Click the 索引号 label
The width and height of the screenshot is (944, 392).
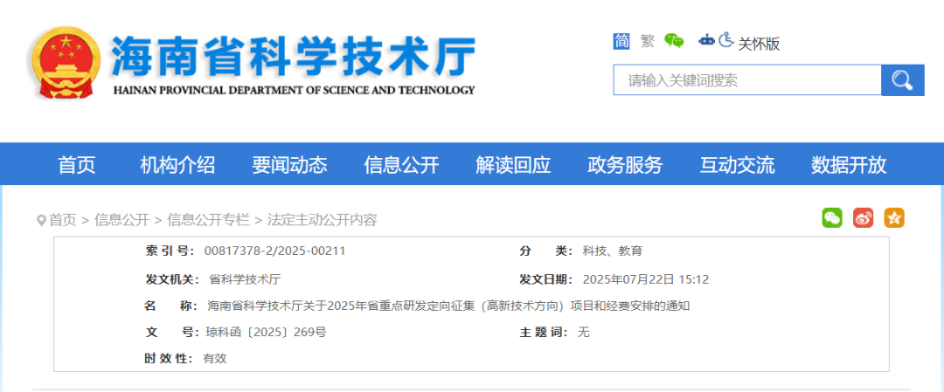170,251
